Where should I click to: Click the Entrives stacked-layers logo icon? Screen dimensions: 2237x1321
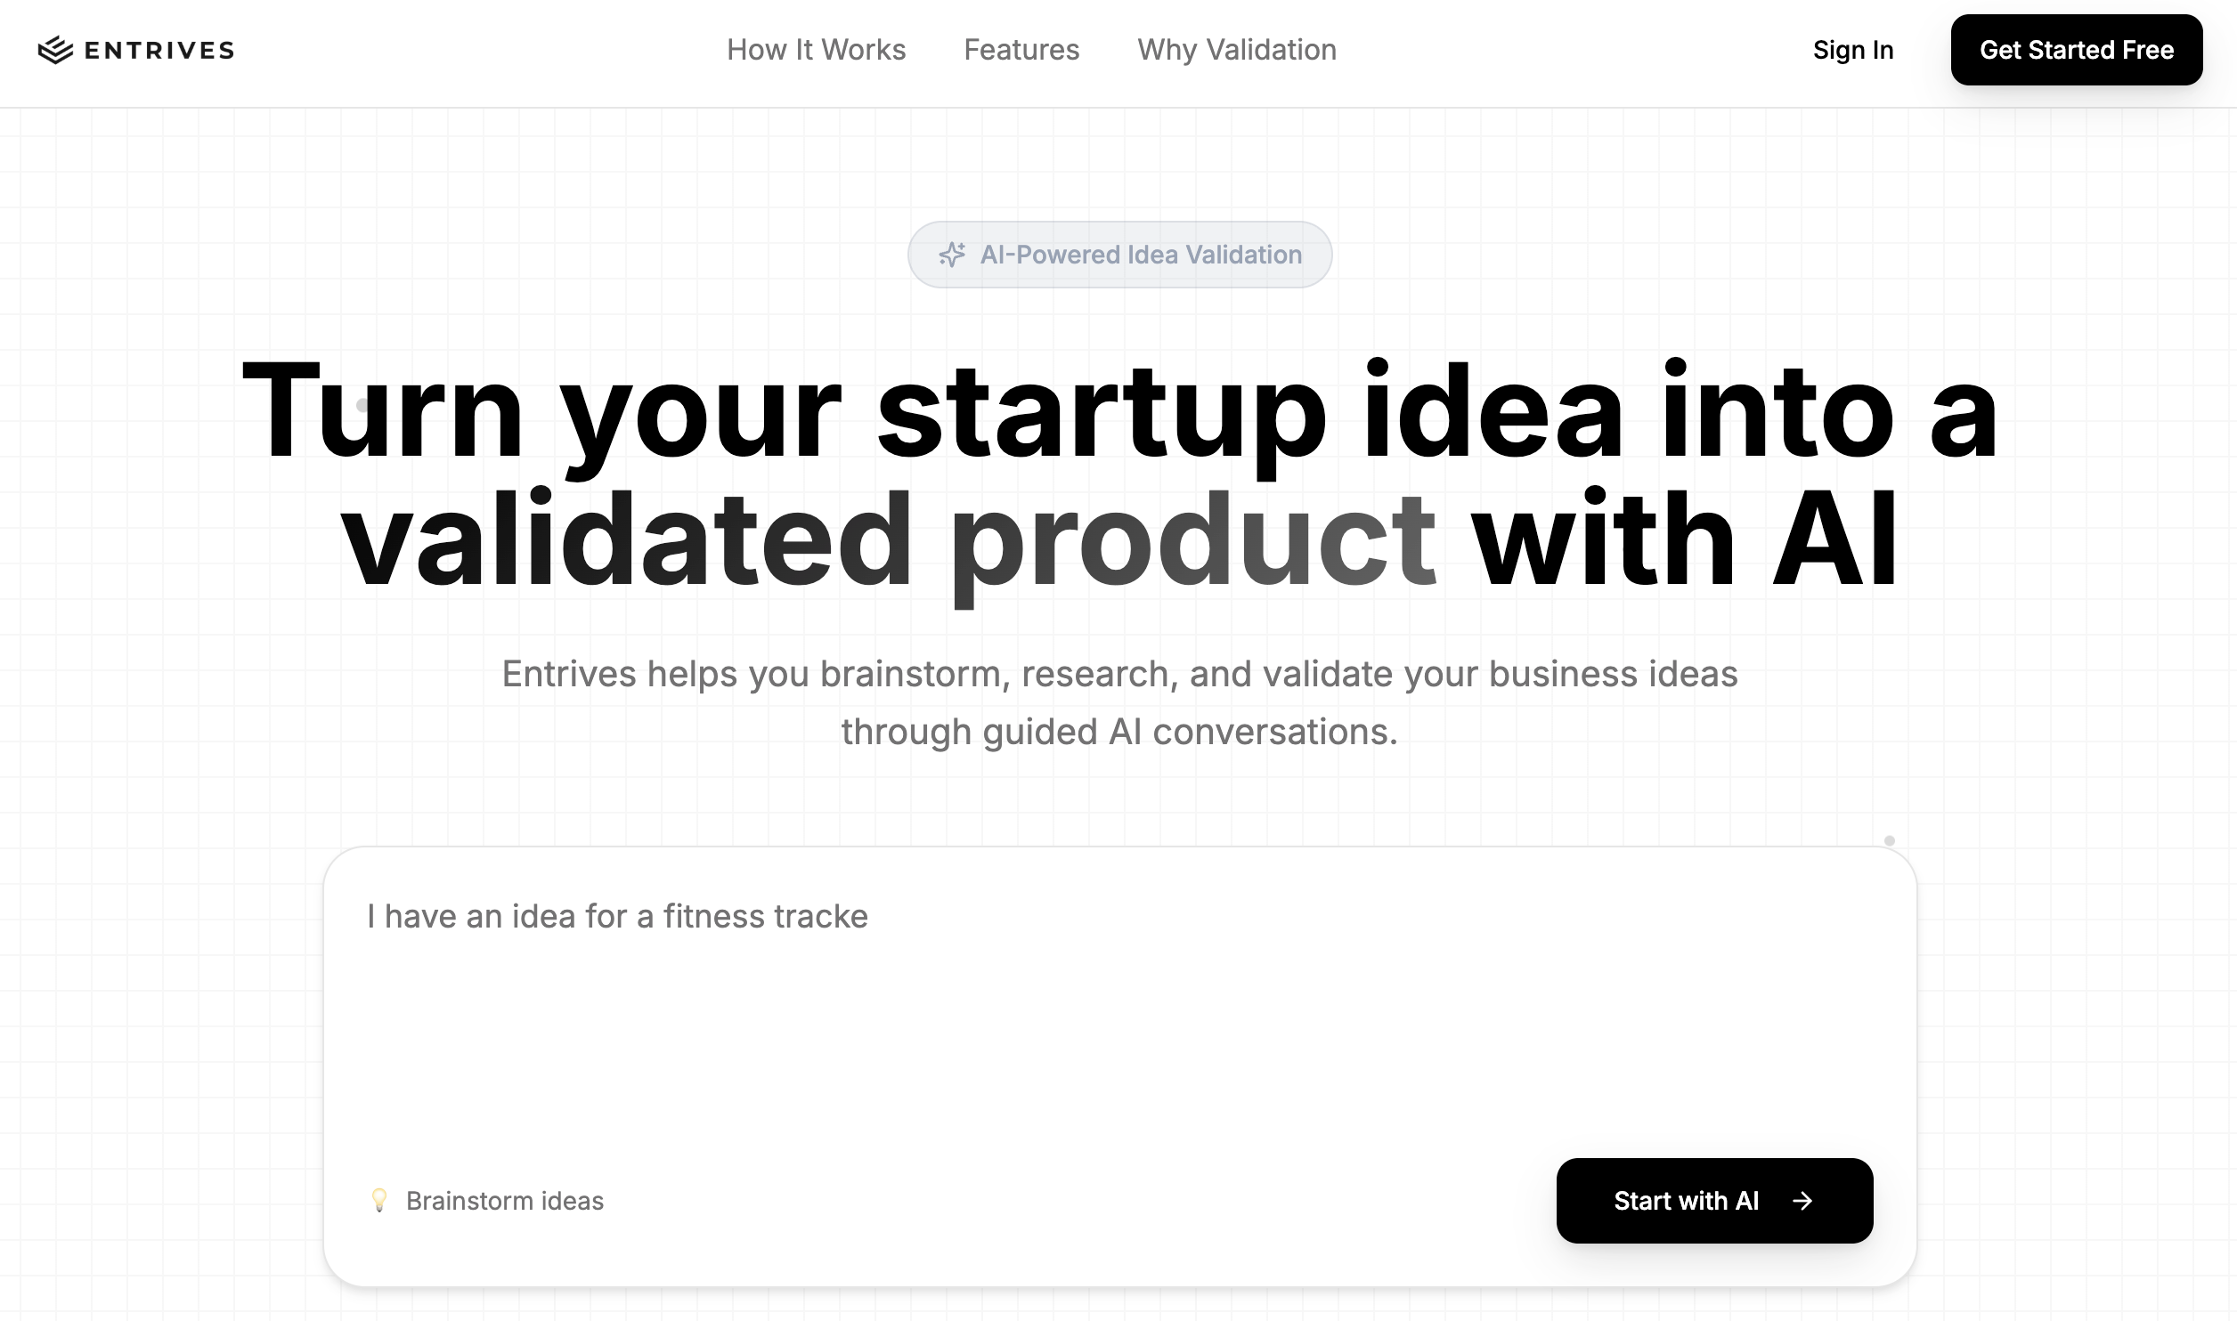click(x=55, y=50)
